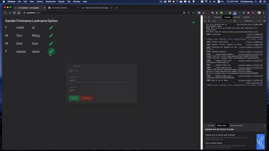The height and width of the screenshot is (151, 269).
Task: Click the green SAVE button
Action: 74,98
